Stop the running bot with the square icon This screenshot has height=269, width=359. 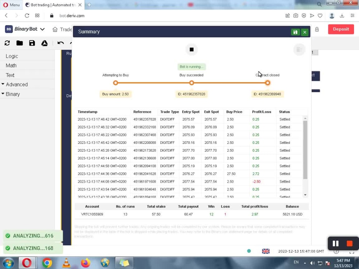tap(191, 49)
